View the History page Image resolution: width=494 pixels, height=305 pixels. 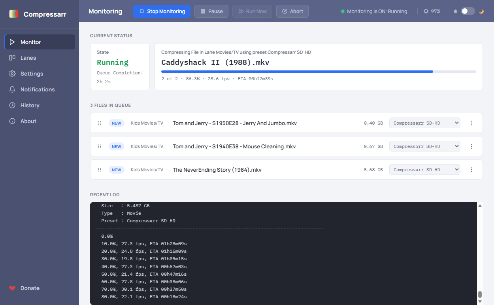point(40,105)
